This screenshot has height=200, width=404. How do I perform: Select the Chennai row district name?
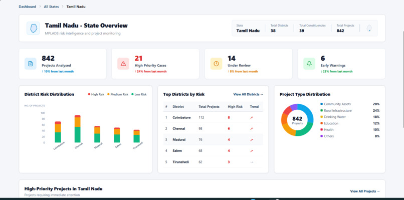pyautogui.click(x=179, y=129)
